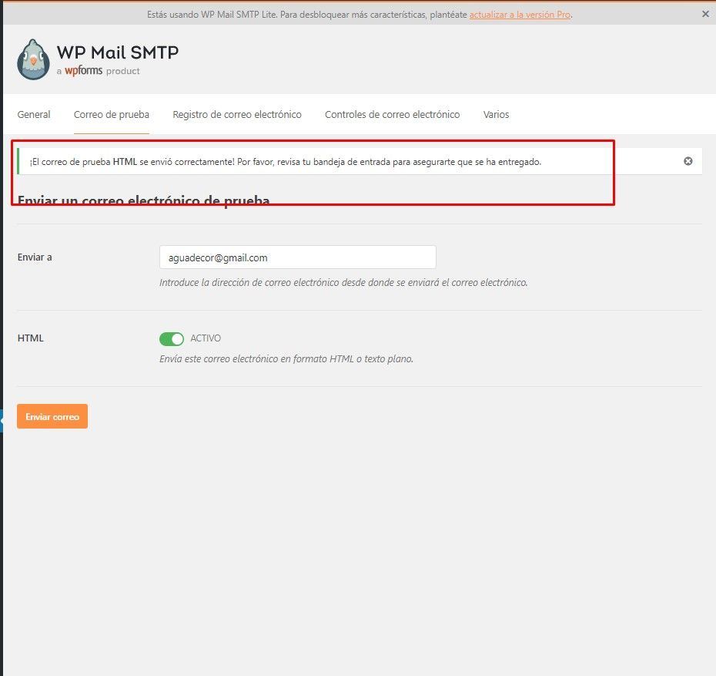Screen dimensions: 716x676
Task: Close the test email success notice
Action: point(688,161)
